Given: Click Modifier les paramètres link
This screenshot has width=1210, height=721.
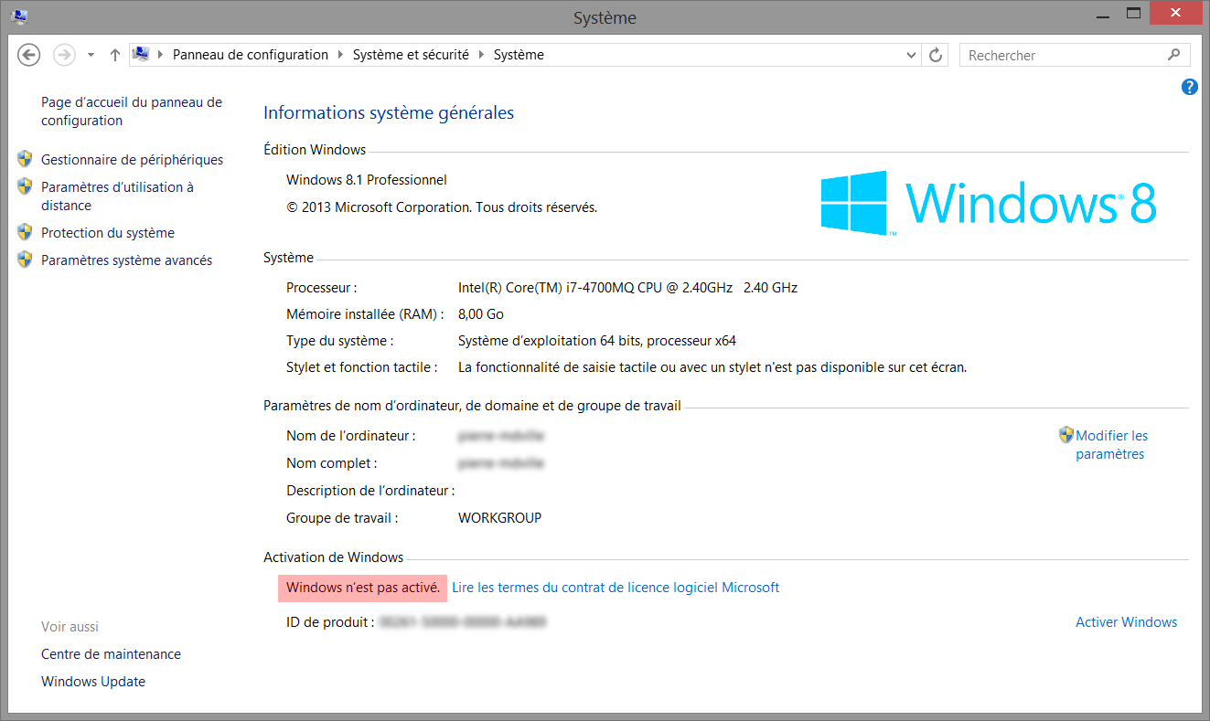Looking at the screenshot, I should [1111, 445].
